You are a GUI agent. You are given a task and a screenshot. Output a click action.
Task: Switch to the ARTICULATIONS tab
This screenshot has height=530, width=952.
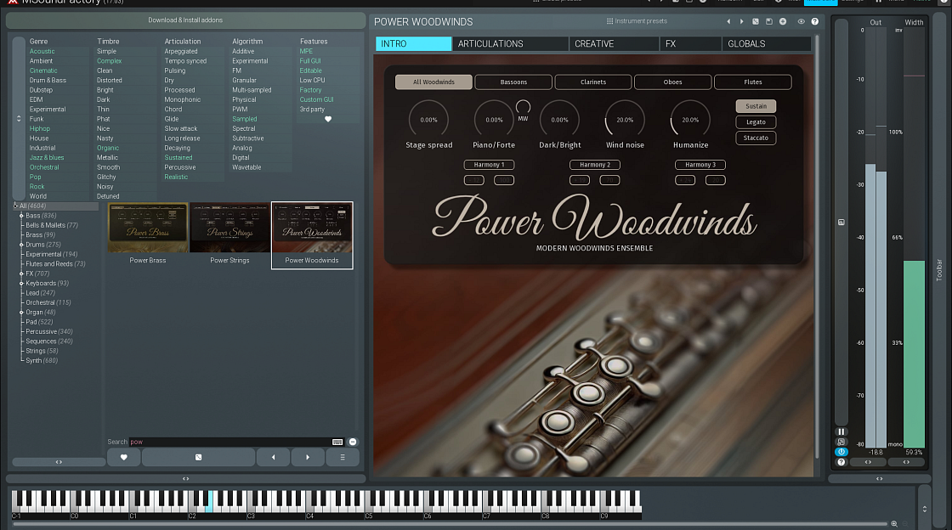tap(511, 43)
